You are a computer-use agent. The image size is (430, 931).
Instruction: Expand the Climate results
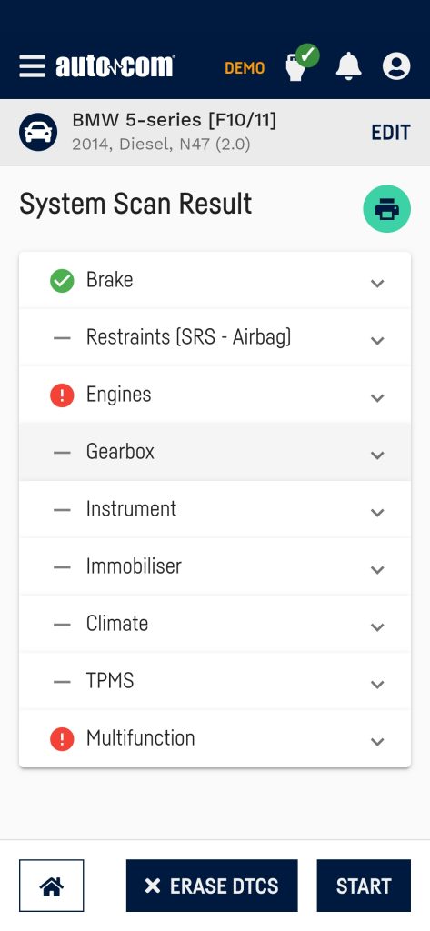tap(215, 624)
